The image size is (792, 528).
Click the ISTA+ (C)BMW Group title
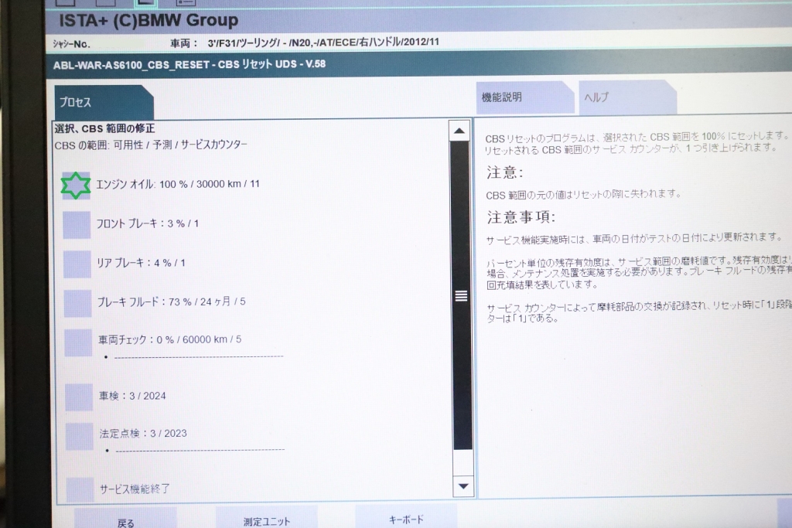click(x=148, y=21)
